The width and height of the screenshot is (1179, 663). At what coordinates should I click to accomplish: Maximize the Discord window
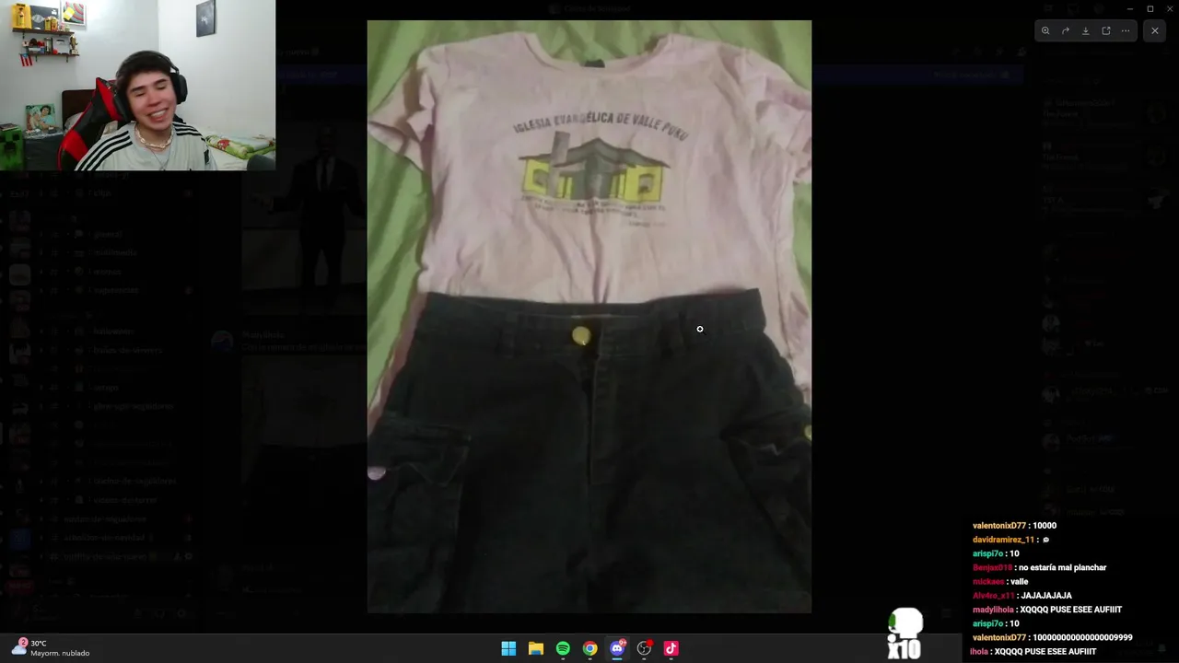(x=1150, y=8)
